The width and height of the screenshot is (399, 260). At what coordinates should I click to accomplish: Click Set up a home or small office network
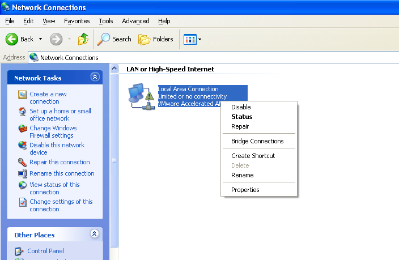(60, 115)
